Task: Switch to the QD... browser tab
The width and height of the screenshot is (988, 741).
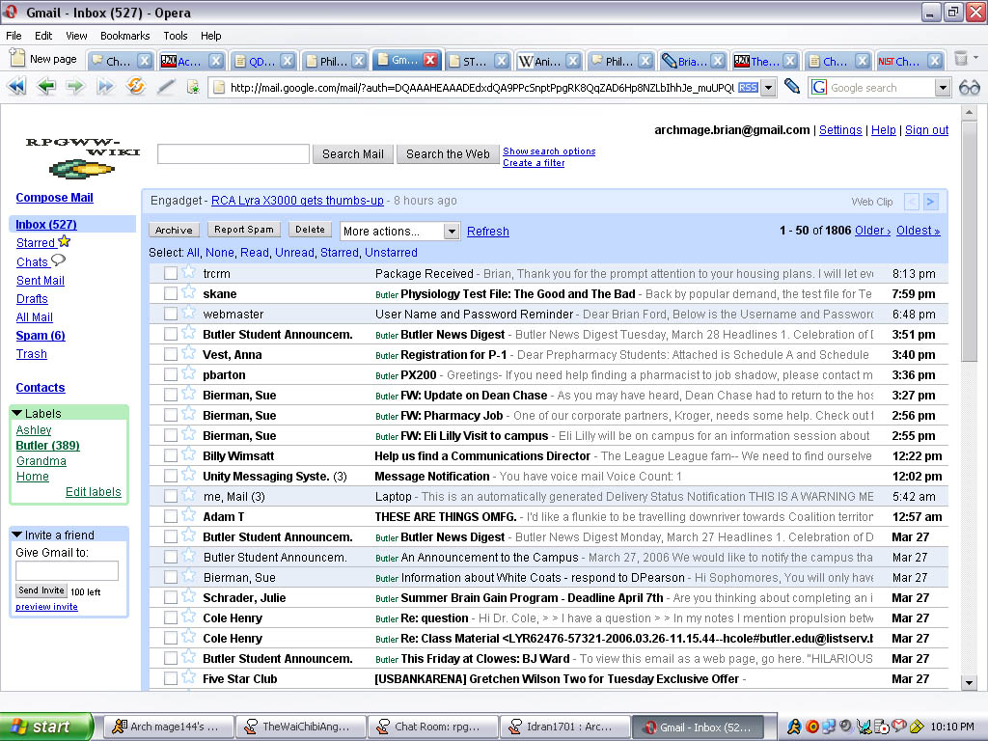Action: [x=263, y=61]
